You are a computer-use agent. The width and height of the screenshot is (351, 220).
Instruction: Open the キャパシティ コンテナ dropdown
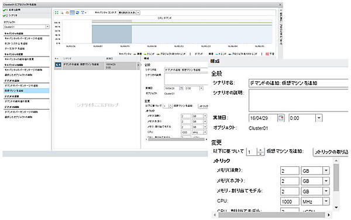(138, 13)
